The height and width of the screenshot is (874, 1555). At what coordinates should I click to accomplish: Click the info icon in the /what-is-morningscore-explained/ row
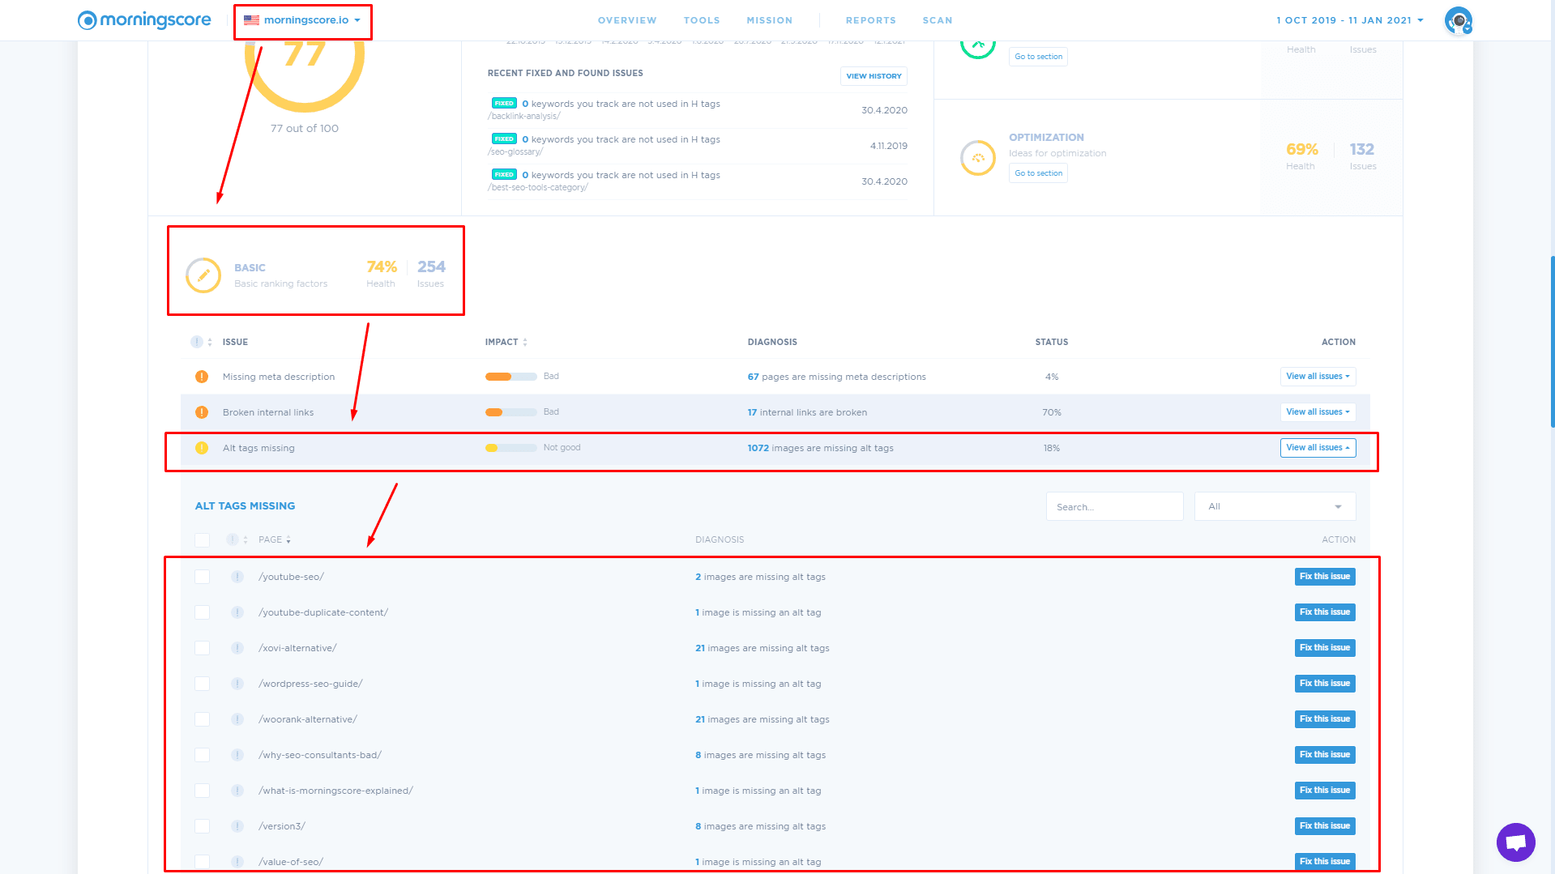point(237,791)
